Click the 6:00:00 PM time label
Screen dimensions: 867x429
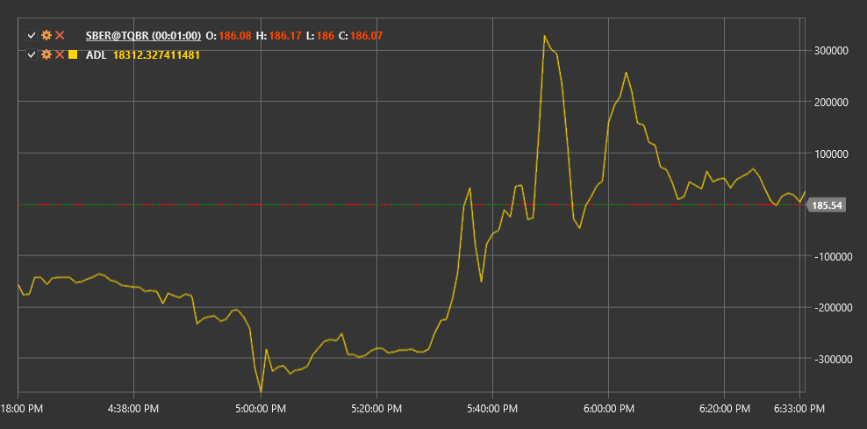click(608, 409)
